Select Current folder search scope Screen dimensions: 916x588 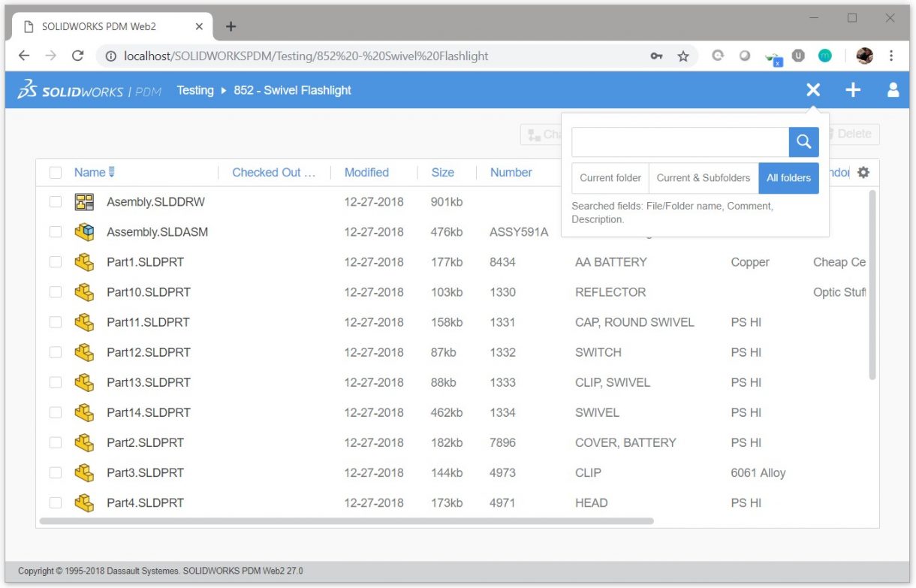click(610, 178)
